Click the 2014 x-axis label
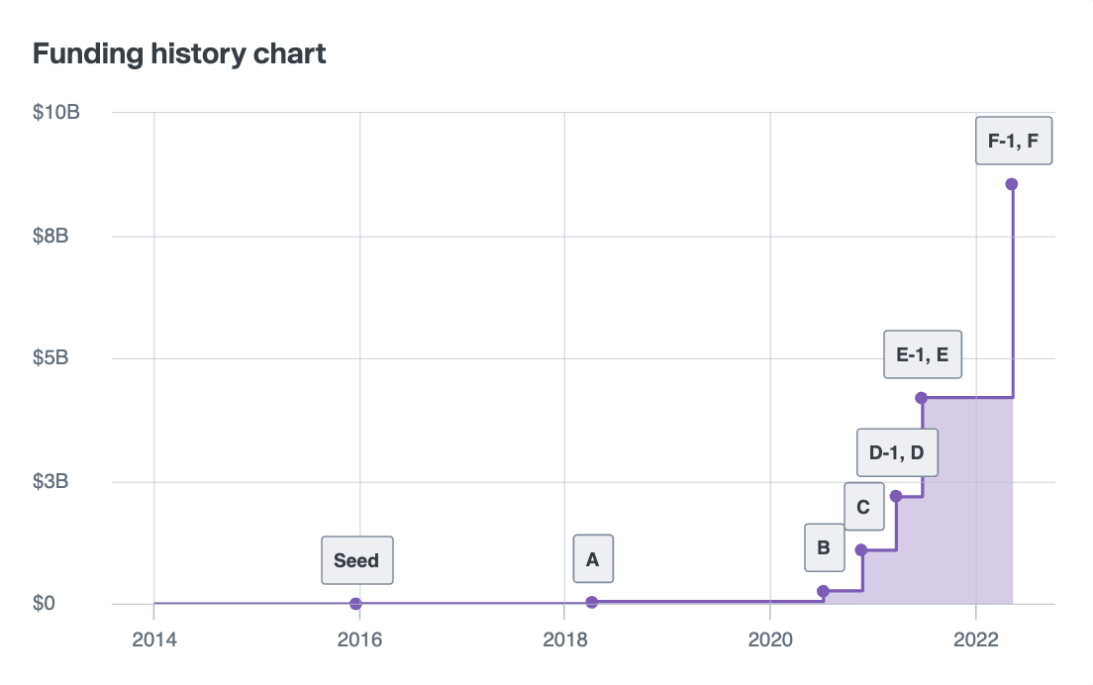The width and height of the screenshot is (1093, 685). (x=153, y=637)
